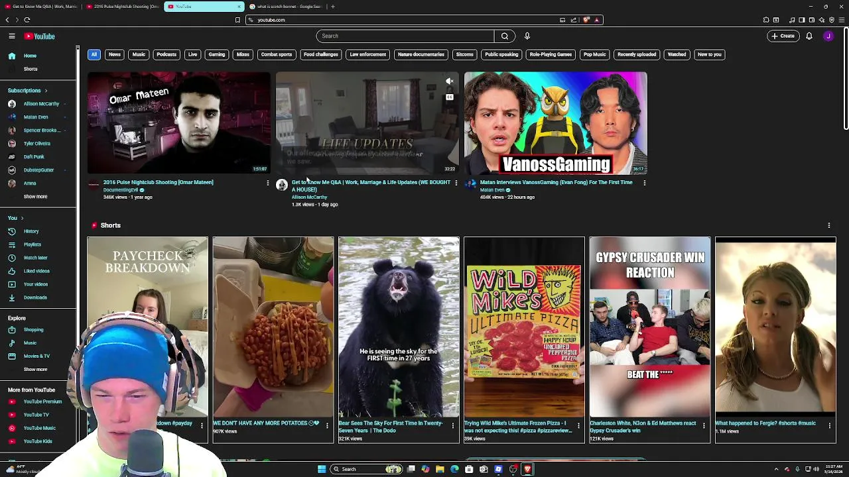Click the Brave Shields icon in address bar
Image resolution: width=849 pixels, height=477 pixels.
(586, 20)
